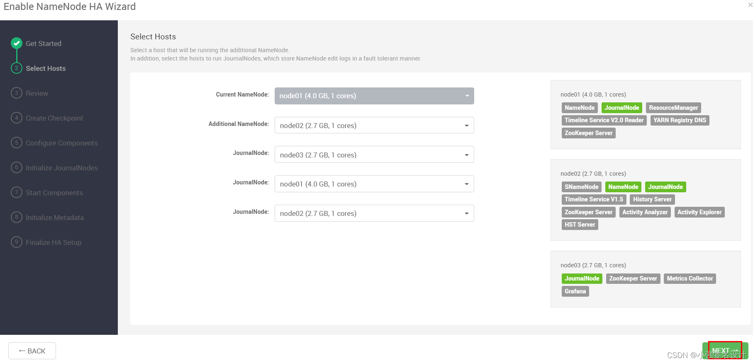
Task: Click the HST Server tag
Action: (x=580, y=225)
